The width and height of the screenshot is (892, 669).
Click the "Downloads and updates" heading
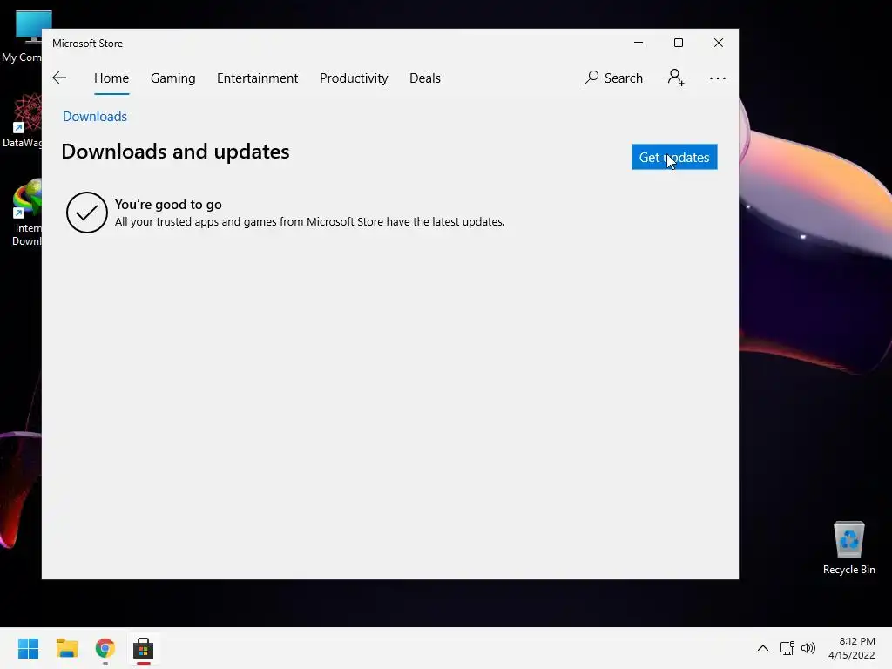pos(175,152)
